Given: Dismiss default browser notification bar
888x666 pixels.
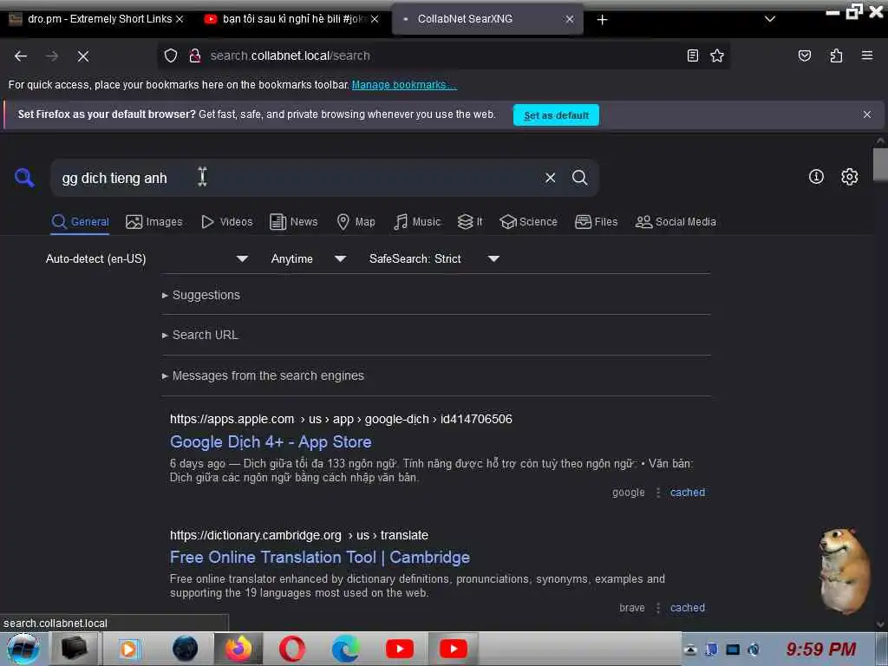Looking at the screenshot, I should pyautogui.click(x=866, y=114).
